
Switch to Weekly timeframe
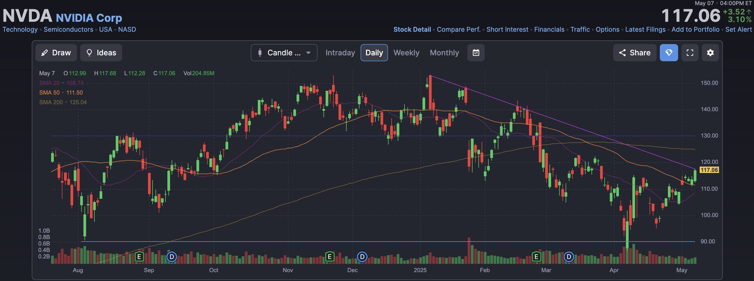pyautogui.click(x=406, y=53)
